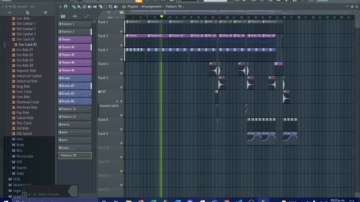Click the browser reread/undo arrow icon
Viewport: 360px width, 202px height.
pos(10,7)
